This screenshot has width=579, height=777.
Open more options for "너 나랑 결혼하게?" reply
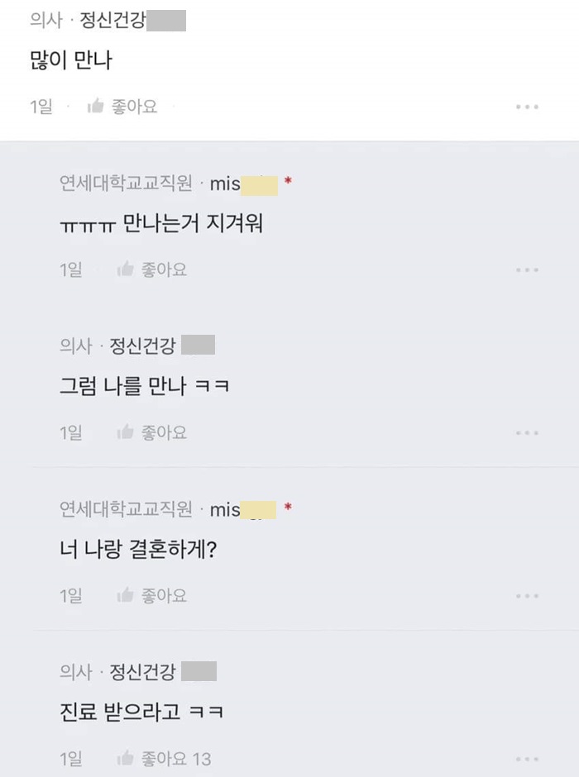pos(527,596)
